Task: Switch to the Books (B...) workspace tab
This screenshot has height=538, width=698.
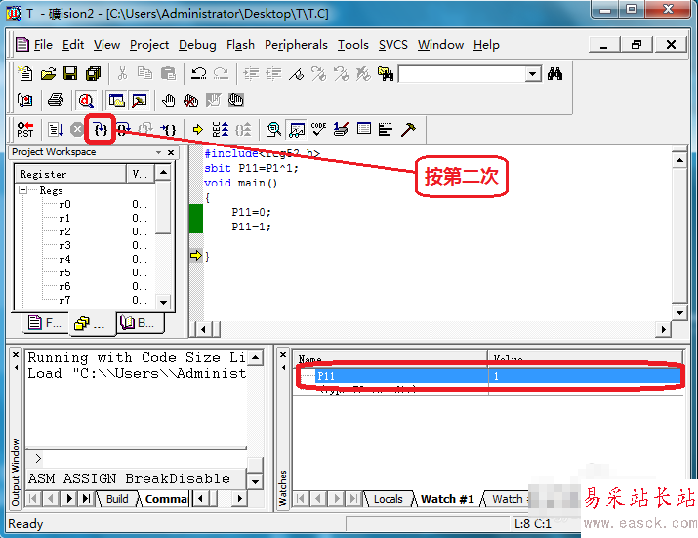Action: tap(140, 322)
